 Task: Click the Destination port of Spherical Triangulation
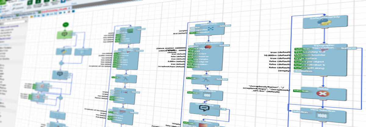pyautogui.click(x=194, y=67)
